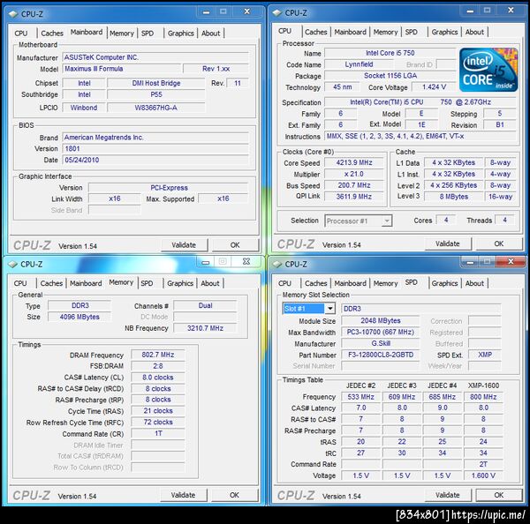This screenshot has width=530, height=524.
Task: Open About tab in Mainboard window
Action: point(210,34)
